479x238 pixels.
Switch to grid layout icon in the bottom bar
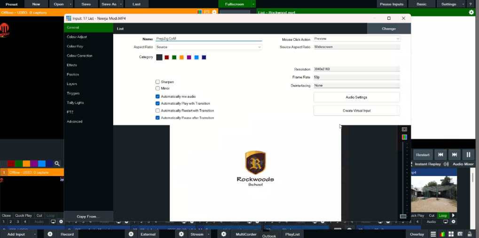coord(451,234)
